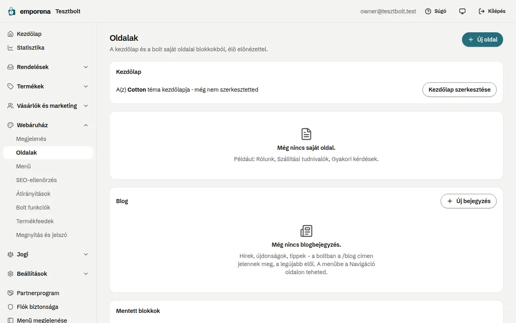The height and width of the screenshot is (323, 516).
Task: Create a page with Új oldal
Action: click(x=483, y=40)
